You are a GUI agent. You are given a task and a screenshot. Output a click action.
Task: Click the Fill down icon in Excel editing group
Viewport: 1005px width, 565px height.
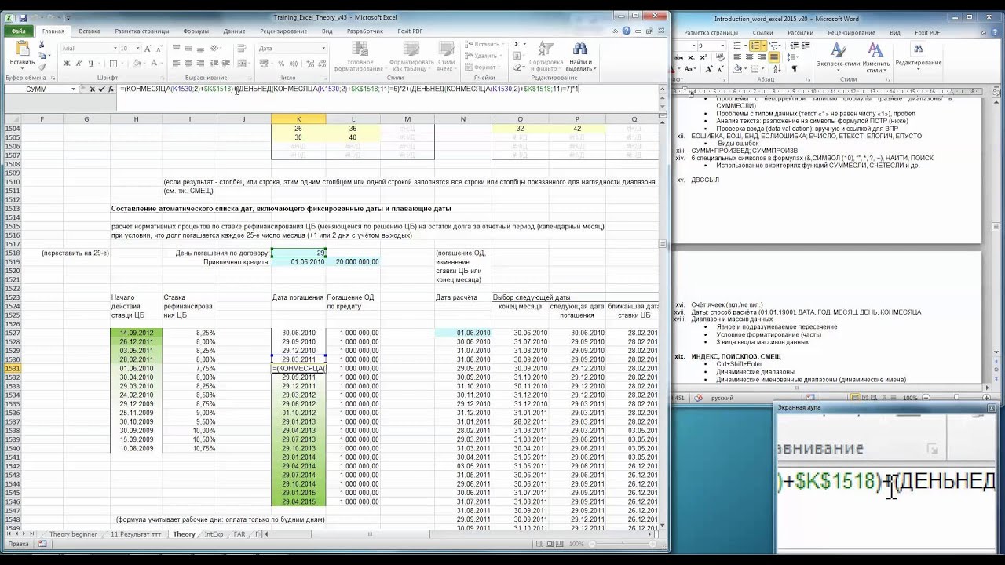point(517,56)
